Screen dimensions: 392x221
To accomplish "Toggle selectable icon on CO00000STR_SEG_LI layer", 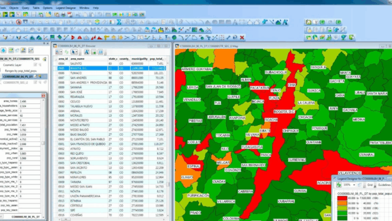I will click(x=40, y=82).
